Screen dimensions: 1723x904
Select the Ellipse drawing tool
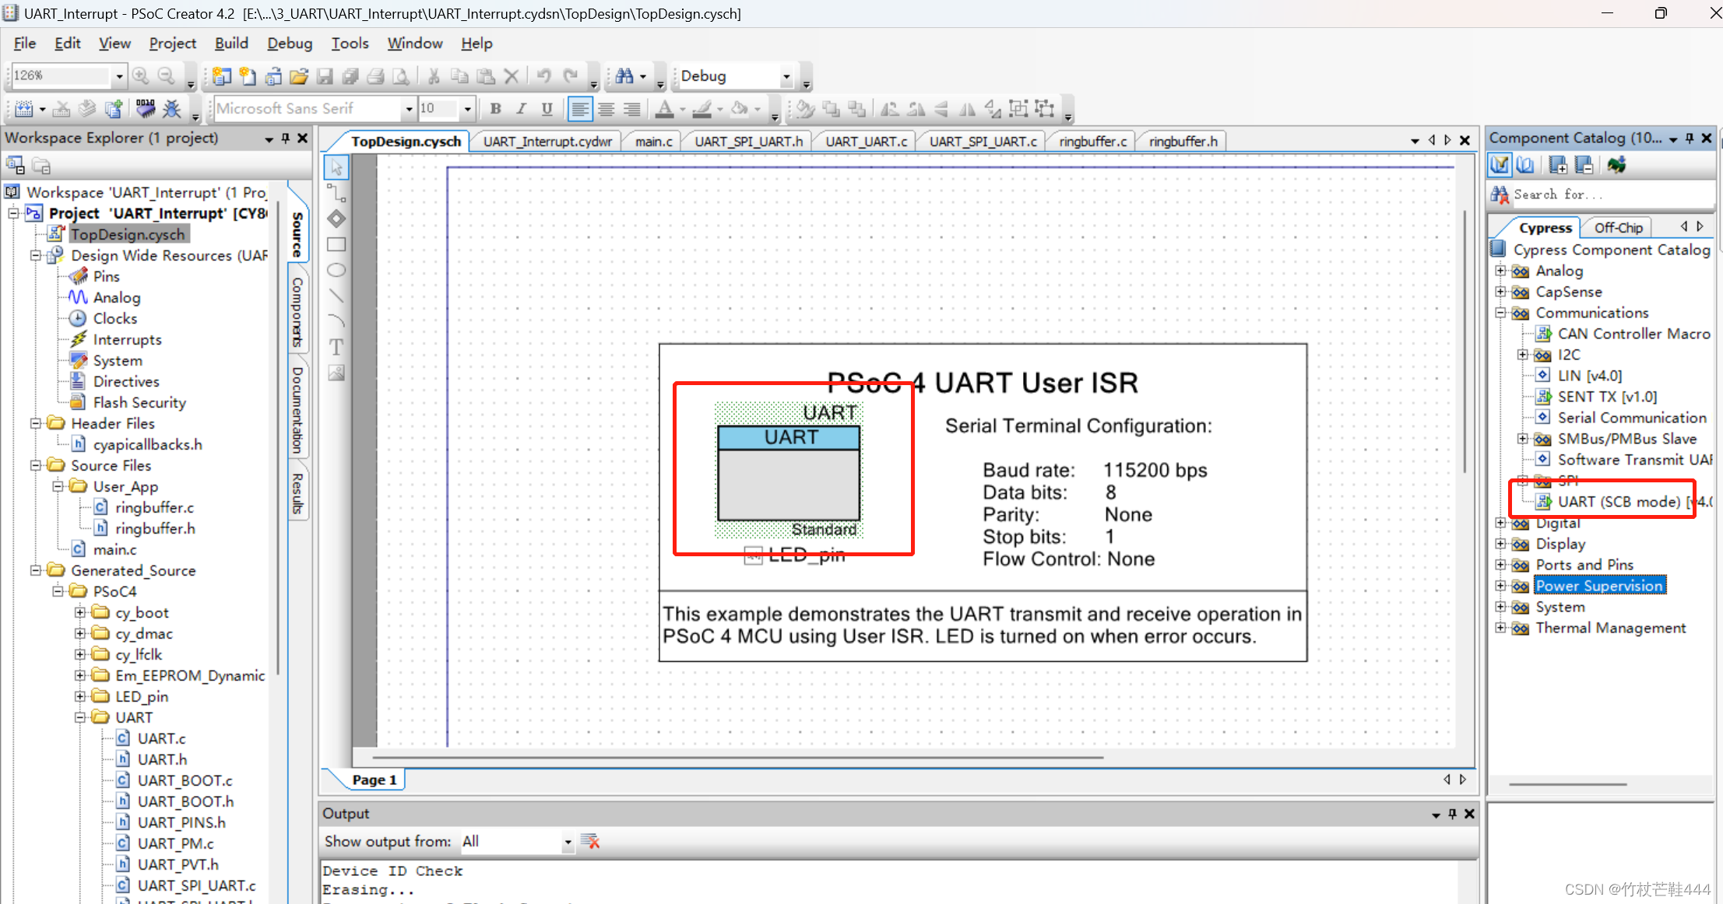pyautogui.click(x=336, y=270)
